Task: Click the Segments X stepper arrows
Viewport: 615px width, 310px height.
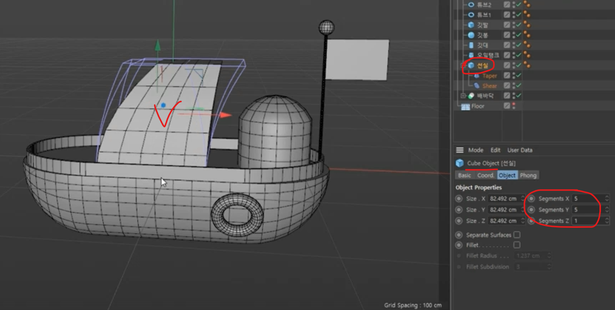Action: click(607, 199)
